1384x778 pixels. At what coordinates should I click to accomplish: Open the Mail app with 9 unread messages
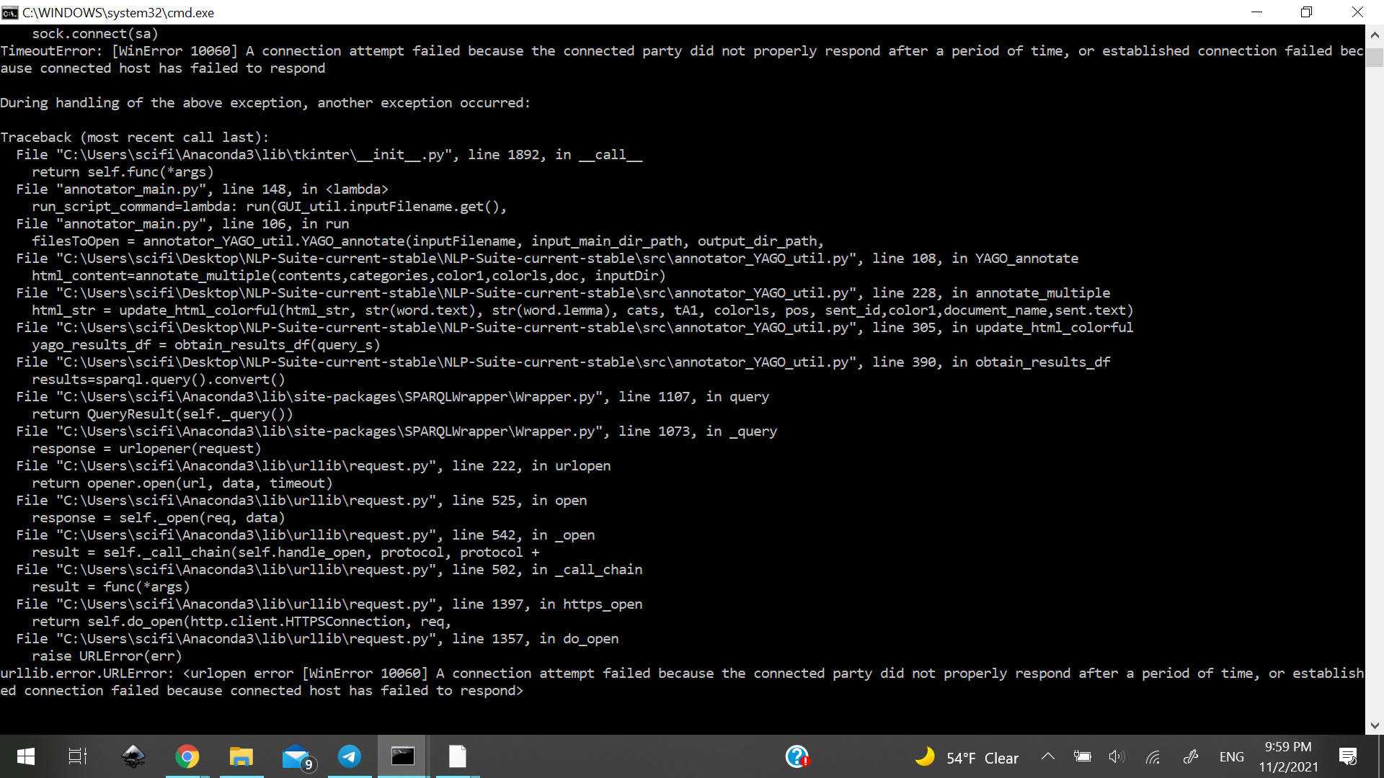(x=296, y=756)
